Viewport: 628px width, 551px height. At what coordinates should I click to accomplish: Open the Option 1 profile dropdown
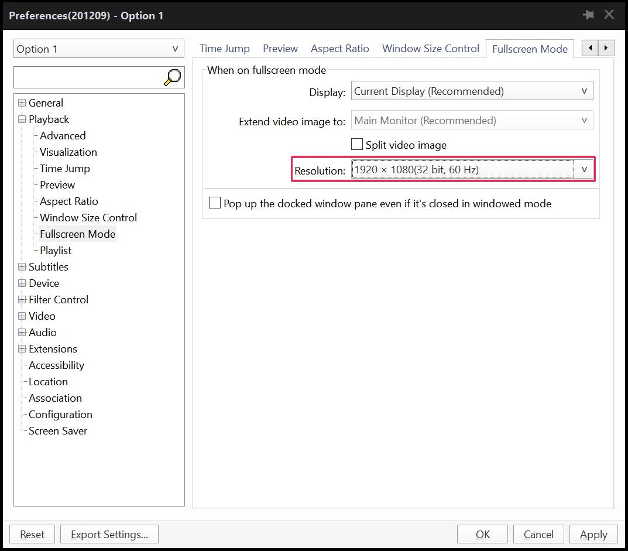pos(175,49)
